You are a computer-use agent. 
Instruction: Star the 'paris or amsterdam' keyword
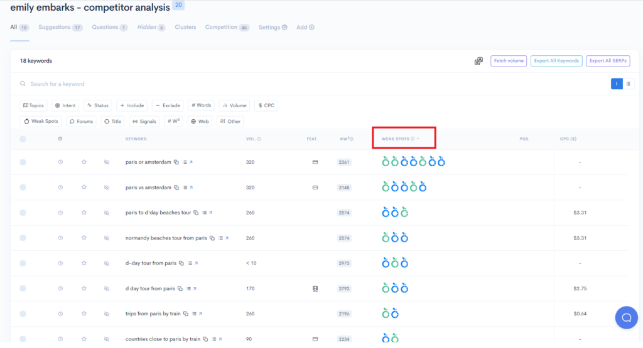84,162
